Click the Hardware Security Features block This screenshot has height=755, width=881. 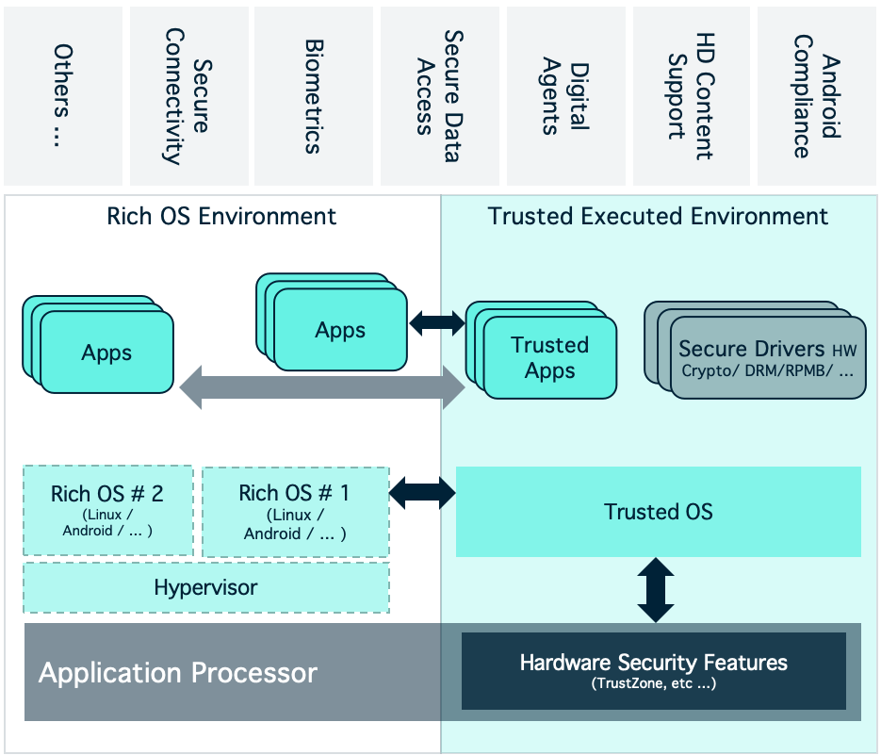pyautogui.click(x=654, y=671)
